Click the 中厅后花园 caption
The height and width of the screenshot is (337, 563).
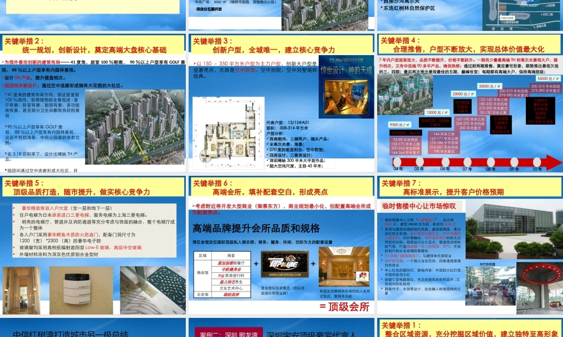click(x=487, y=264)
